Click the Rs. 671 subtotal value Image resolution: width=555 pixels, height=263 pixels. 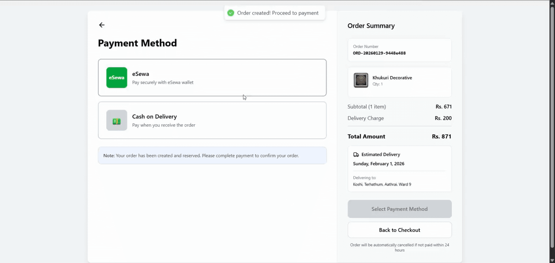tap(444, 107)
